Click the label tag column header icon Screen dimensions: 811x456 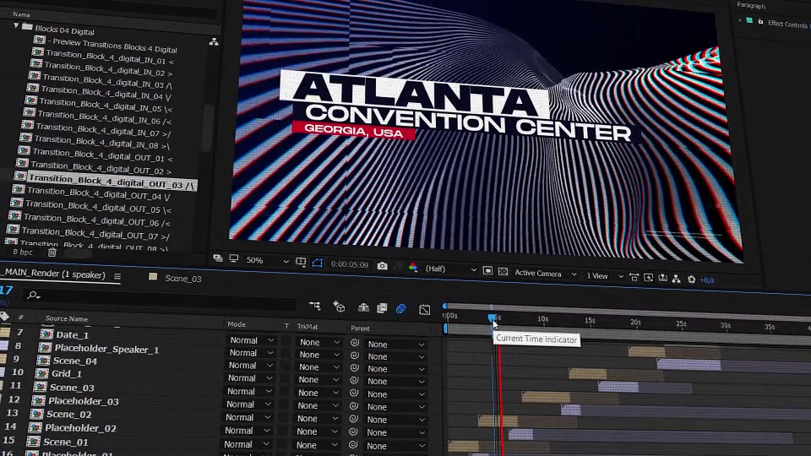(5, 316)
